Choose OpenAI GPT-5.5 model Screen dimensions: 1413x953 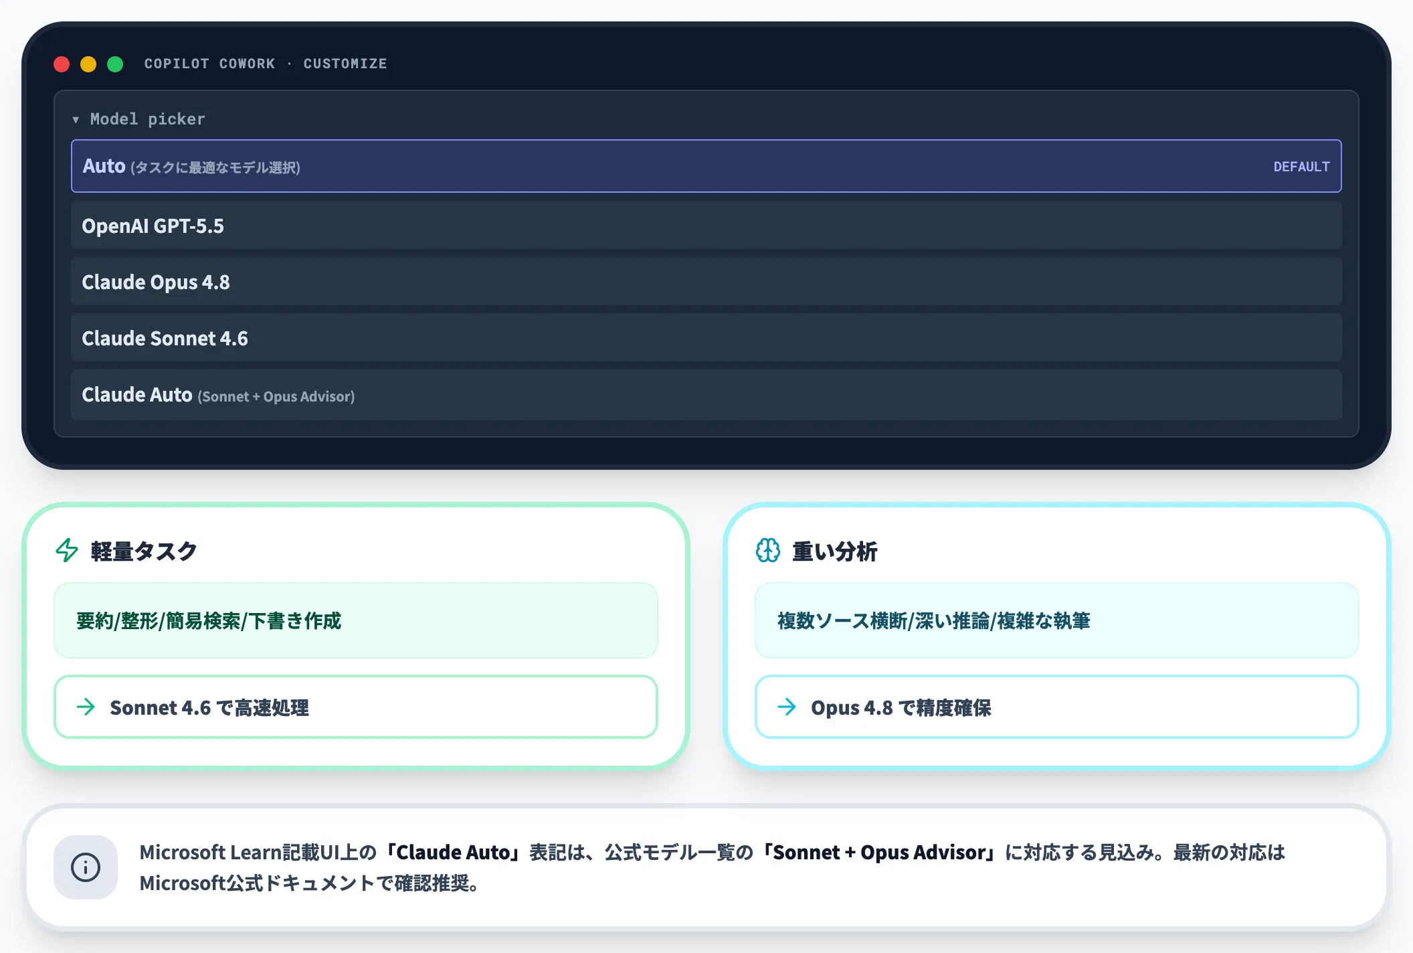[706, 226]
